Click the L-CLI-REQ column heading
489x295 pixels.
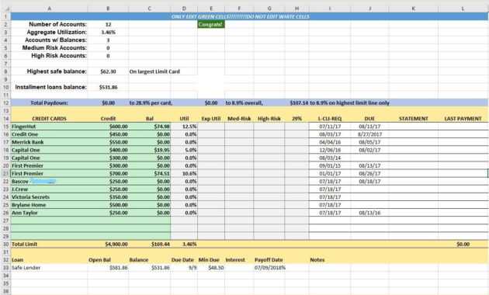(x=330, y=119)
